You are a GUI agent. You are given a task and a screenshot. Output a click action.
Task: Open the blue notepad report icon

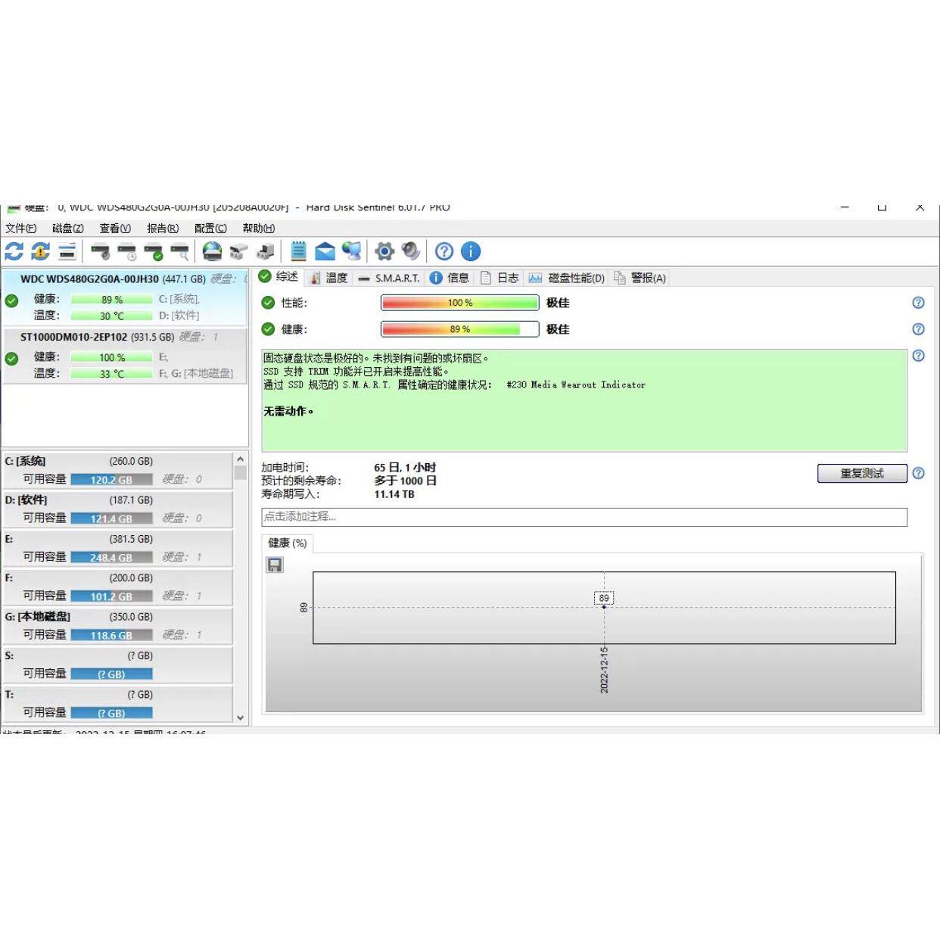click(x=298, y=251)
